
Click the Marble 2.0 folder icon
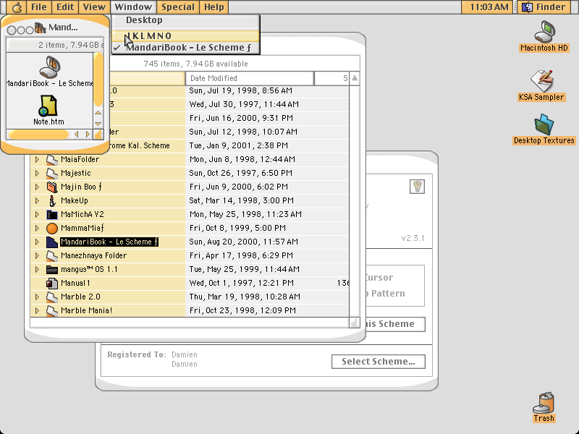[x=52, y=297]
